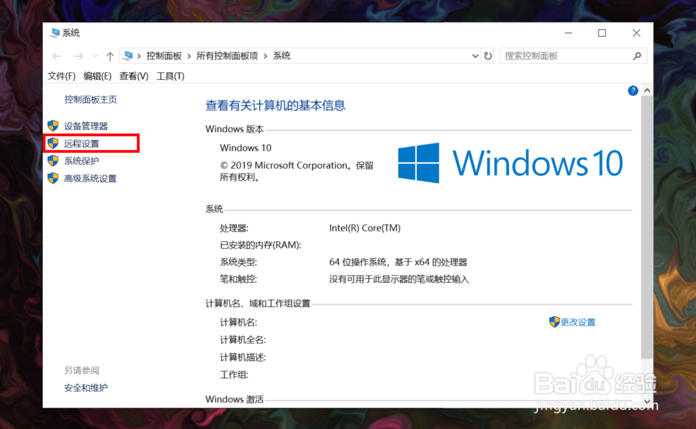The width and height of the screenshot is (696, 429).
Task: Open 设备管理器 link
Action: (86, 126)
